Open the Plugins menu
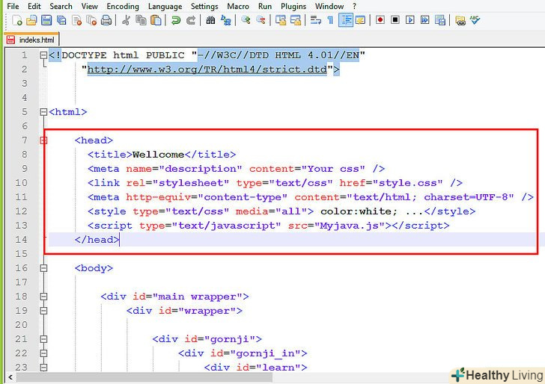545x384 pixels. point(293,6)
